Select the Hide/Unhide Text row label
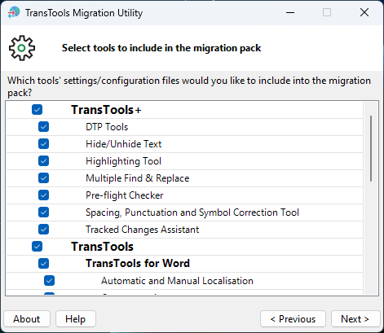384x333 pixels. coord(124,144)
